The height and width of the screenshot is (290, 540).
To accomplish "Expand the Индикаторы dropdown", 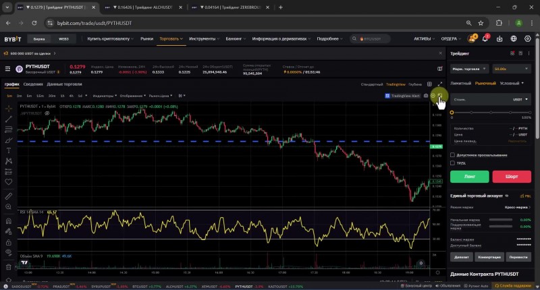I will tap(105, 96).
